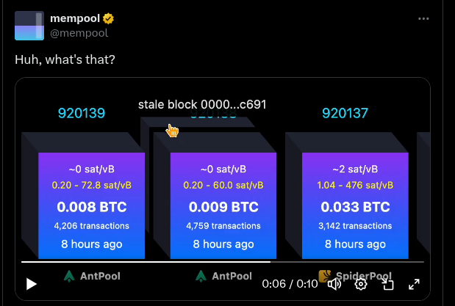Open the tweet's more options menu
Screen dimensions: 455x306
coord(423,18)
